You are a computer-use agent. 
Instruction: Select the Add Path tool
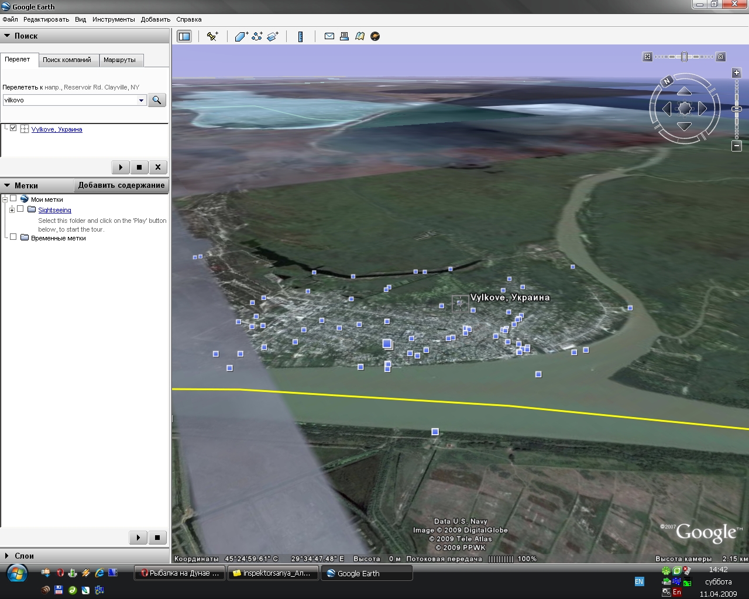[257, 36]
